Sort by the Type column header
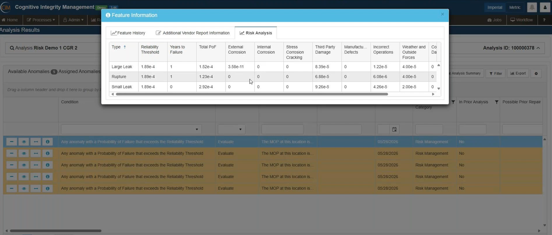This screenshot has width=552, height=235. point(116,47)
